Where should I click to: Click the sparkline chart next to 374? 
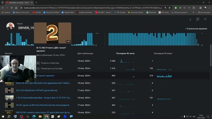(x=164, y=76)
